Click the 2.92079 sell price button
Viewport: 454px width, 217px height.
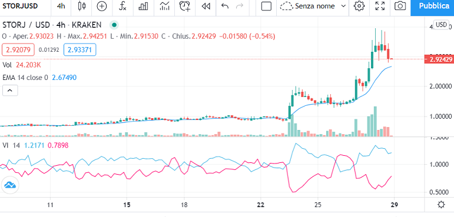[18, 50]
